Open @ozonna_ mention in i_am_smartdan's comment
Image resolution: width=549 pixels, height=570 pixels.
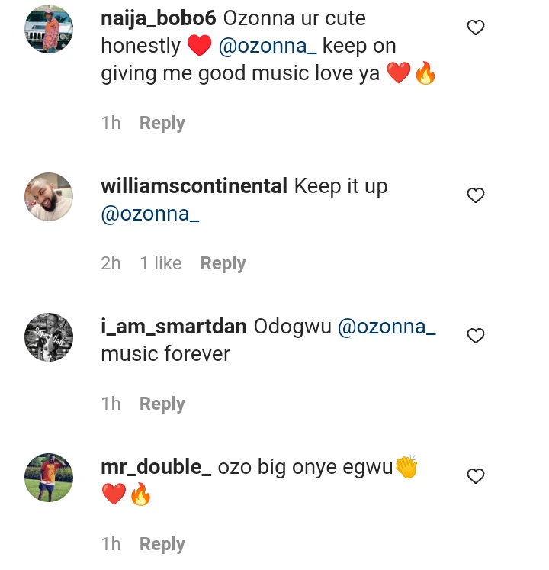pos(386,327)
